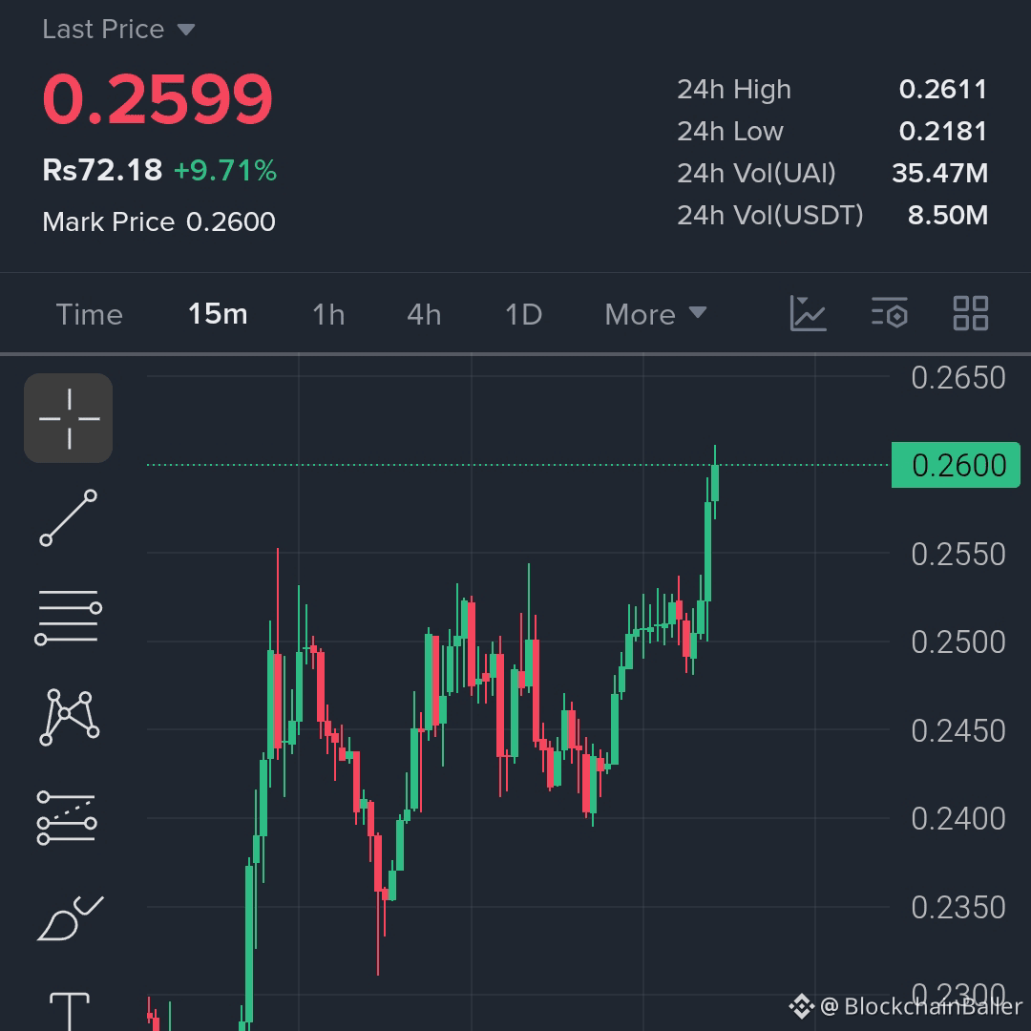
Task: Switch to the Time chart view
Action: pos(90,314)
